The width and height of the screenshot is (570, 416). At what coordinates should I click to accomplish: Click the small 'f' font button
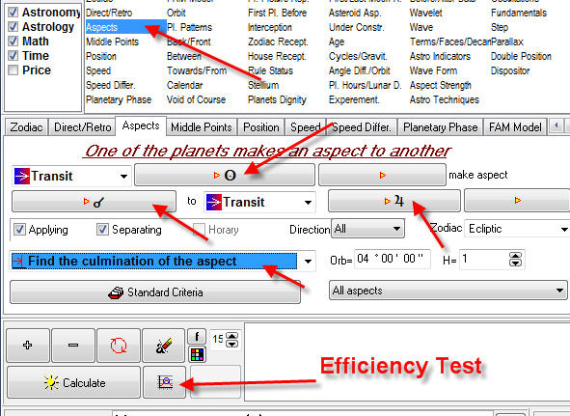[197, 336]
